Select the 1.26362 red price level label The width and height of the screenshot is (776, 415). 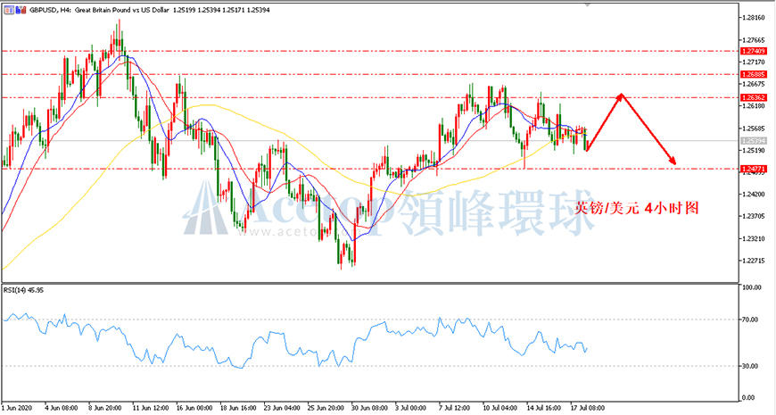[x=753, y=97]
